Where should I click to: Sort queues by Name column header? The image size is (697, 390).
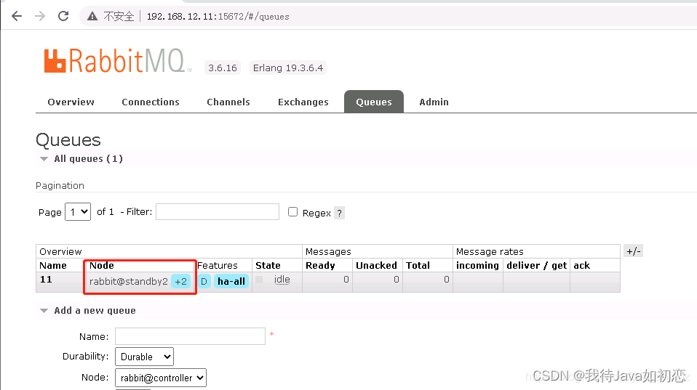tap(53, 265)
